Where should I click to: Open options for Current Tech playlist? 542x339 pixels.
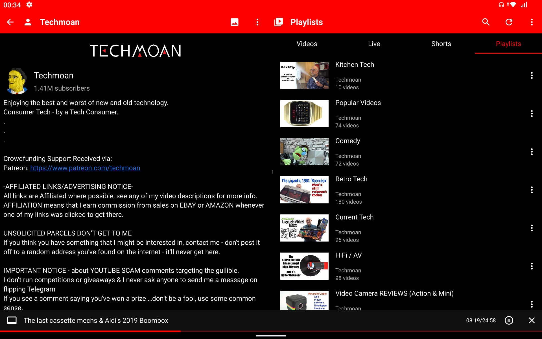[x=532, y=228]
